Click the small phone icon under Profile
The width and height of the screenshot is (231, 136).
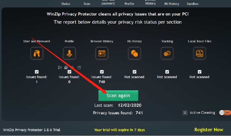(60, 68)
